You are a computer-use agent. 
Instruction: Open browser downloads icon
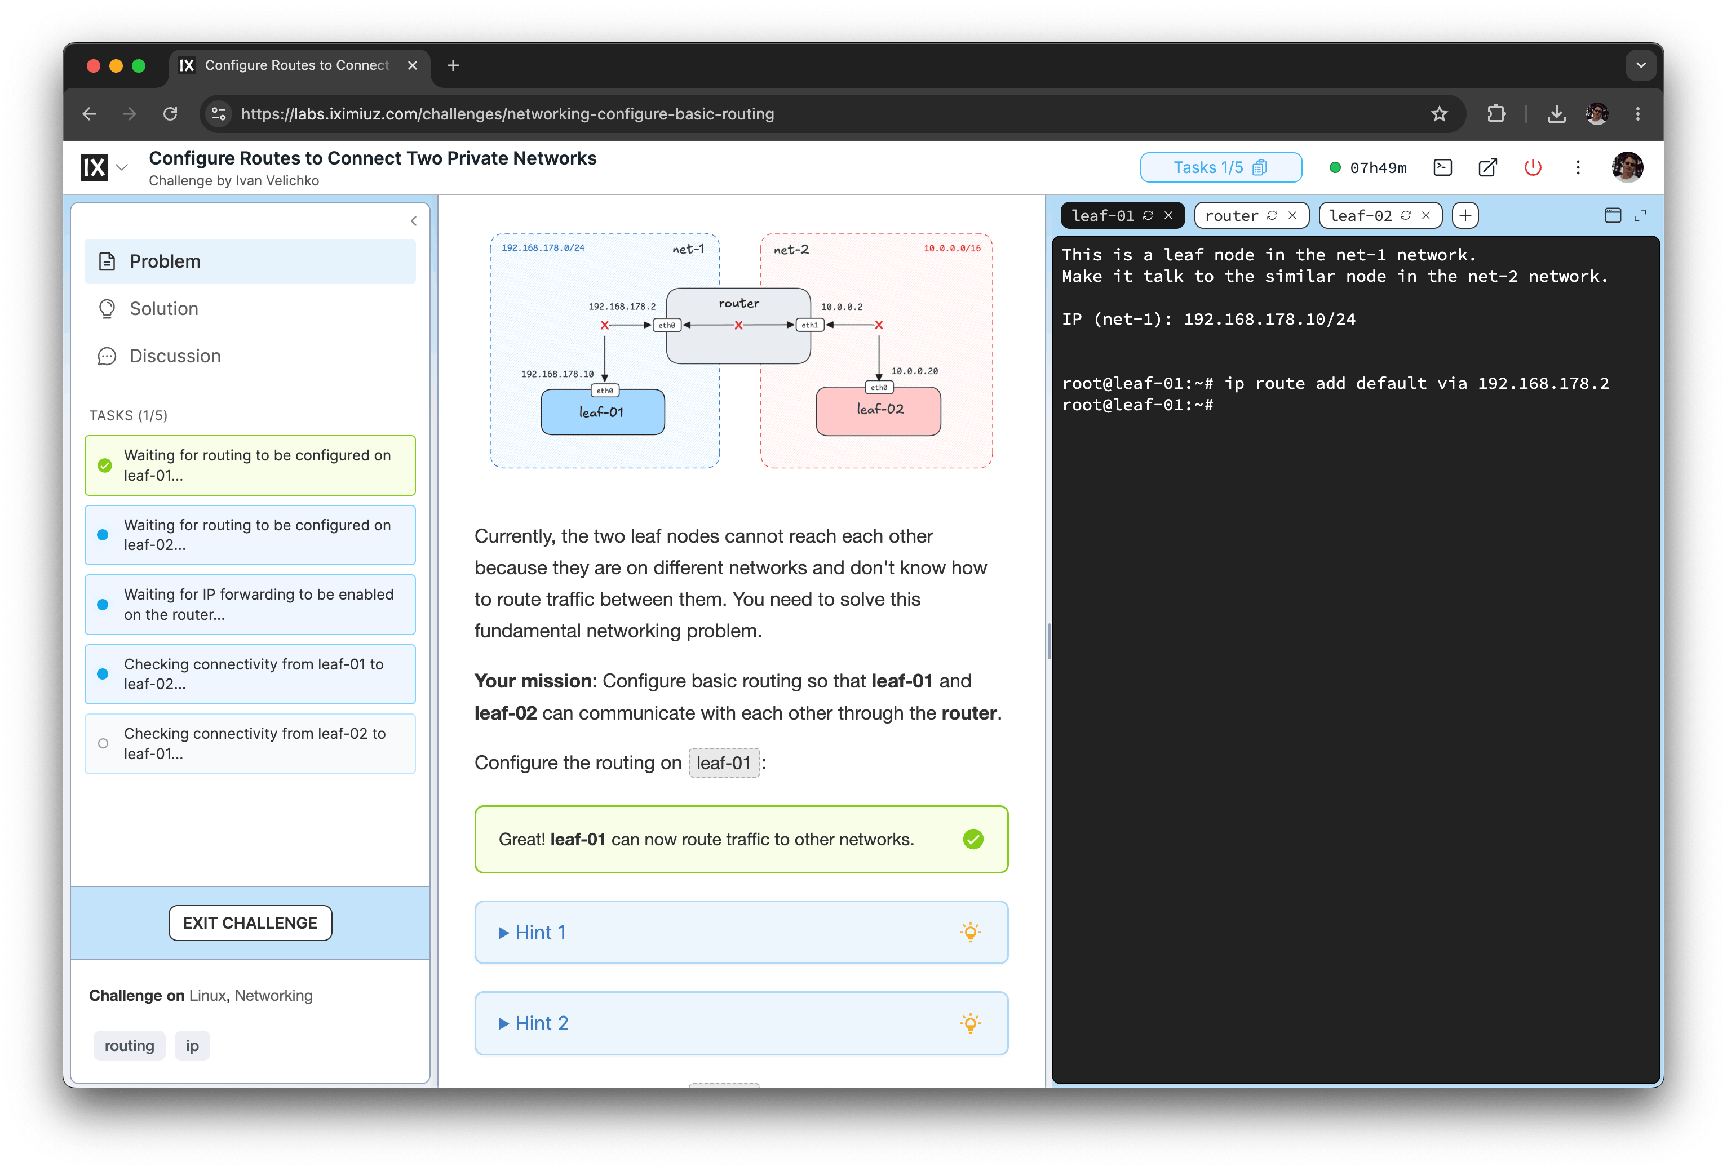click(x=1556, y=114)
